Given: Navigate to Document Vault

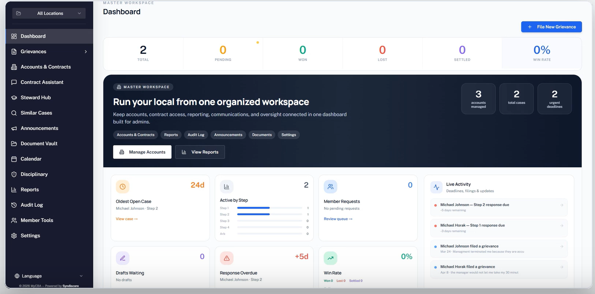Looking at the screenshot, I should tap(49, 144).
